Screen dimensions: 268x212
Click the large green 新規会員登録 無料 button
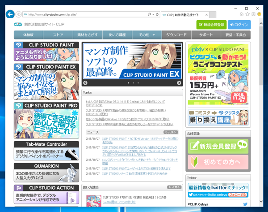(218, 146)
